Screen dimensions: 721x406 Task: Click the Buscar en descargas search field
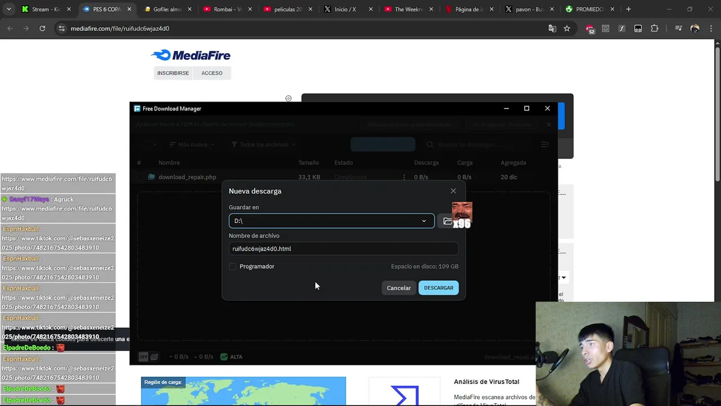click(x=479, y=144)
